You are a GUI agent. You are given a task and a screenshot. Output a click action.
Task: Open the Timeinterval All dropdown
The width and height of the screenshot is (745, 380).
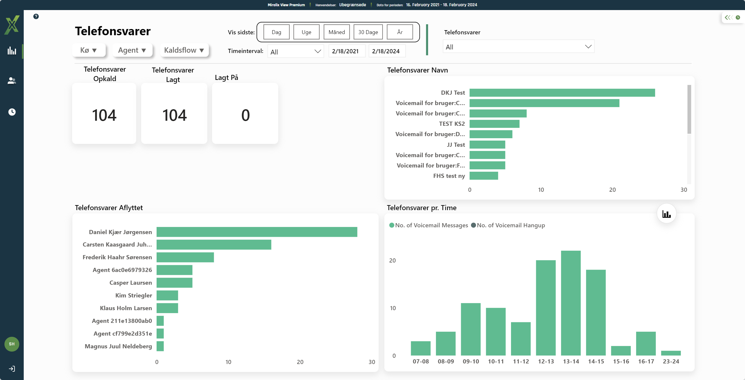[x=295, y=51]
